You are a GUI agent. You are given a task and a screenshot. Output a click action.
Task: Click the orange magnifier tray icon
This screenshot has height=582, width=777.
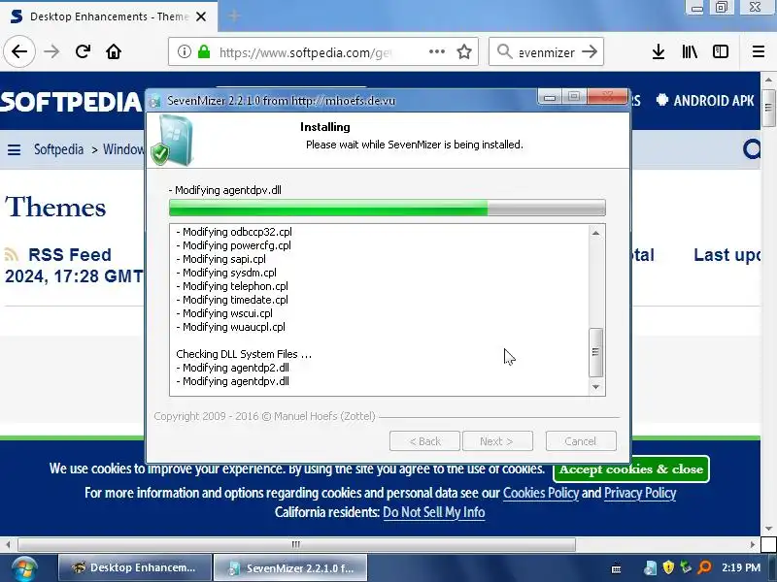pos(703,567)
